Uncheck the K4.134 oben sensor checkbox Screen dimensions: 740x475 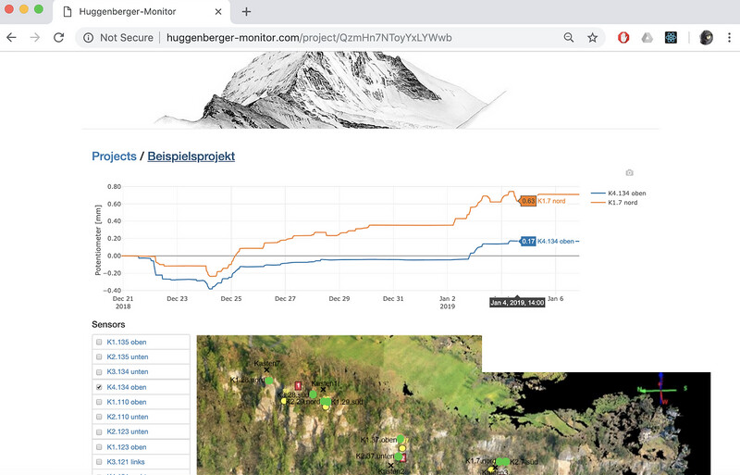(99, 387)
